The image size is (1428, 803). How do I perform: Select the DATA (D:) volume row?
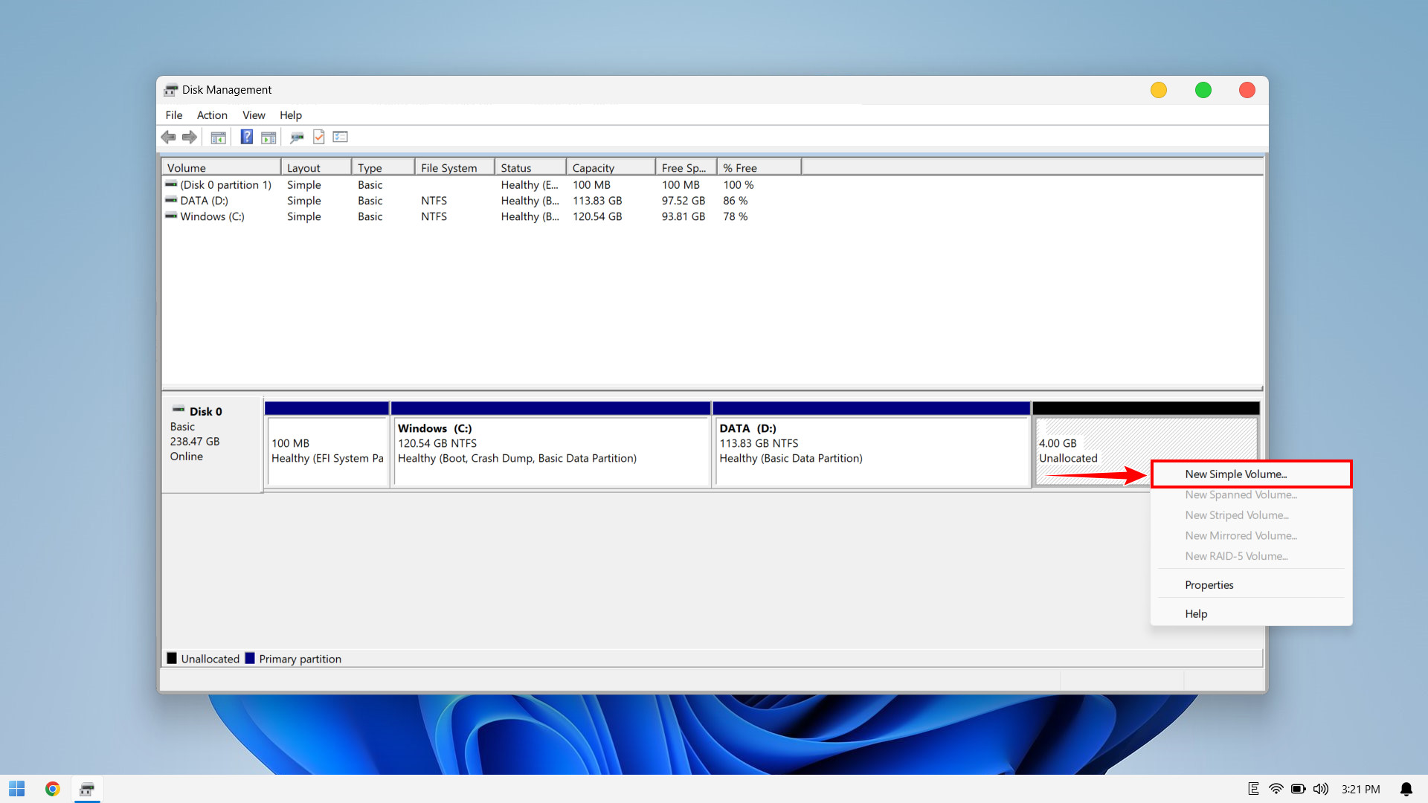(x=204, y=201)
